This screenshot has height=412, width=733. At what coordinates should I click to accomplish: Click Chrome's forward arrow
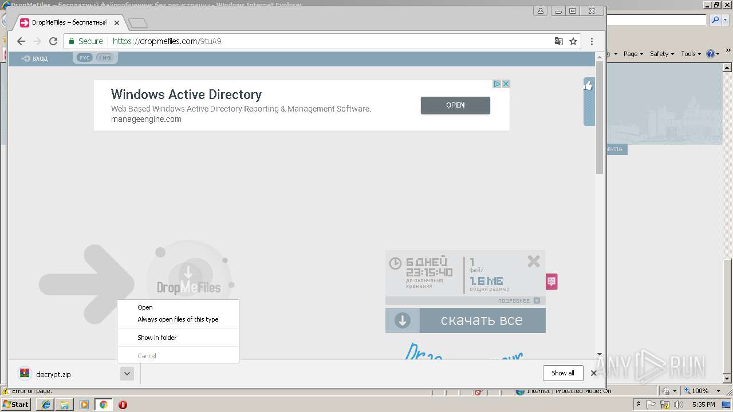tap(37, 41)
